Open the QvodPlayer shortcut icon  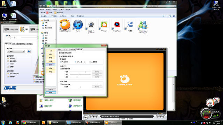click(x=117, y=25)
